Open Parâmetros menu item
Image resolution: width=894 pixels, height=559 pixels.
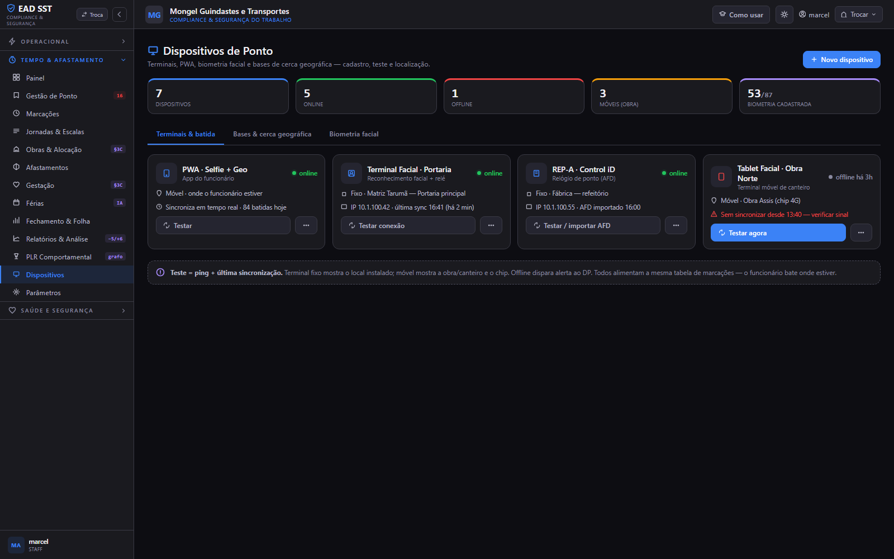67,292
